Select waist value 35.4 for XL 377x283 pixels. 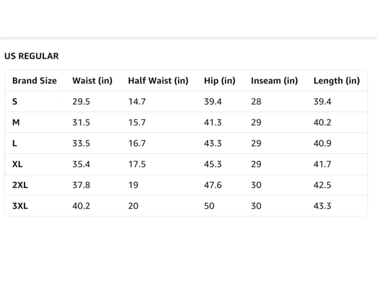pyautogui.click(x=81, y=164)
